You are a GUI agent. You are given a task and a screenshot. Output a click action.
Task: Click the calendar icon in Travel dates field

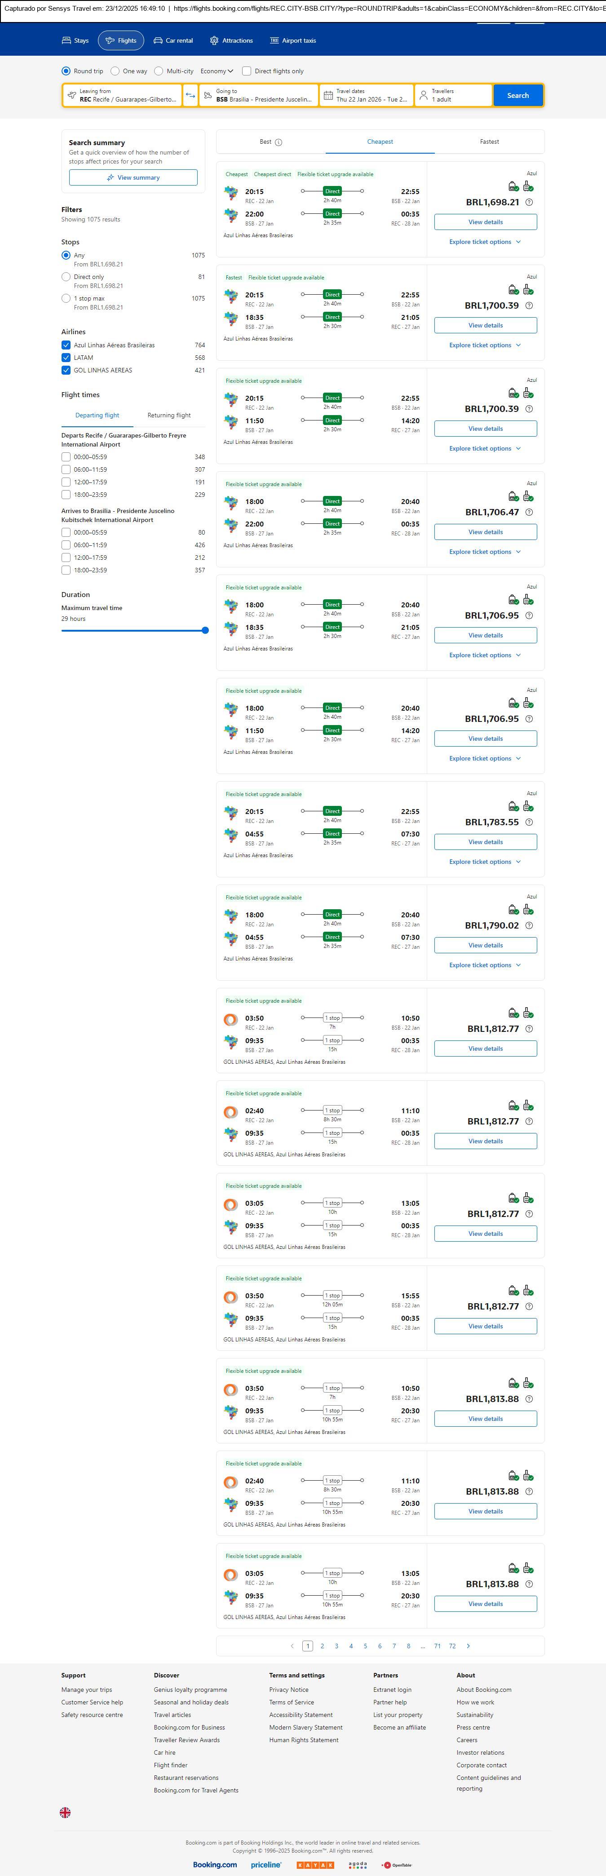[x=328, y=95]
